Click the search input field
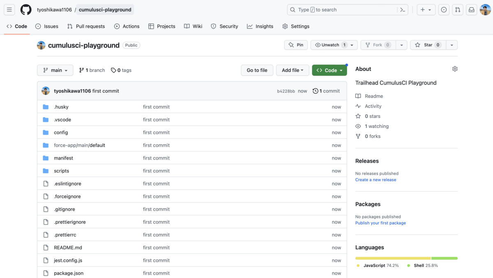This screenshot has height=278, width=493. tap(348, 10)
